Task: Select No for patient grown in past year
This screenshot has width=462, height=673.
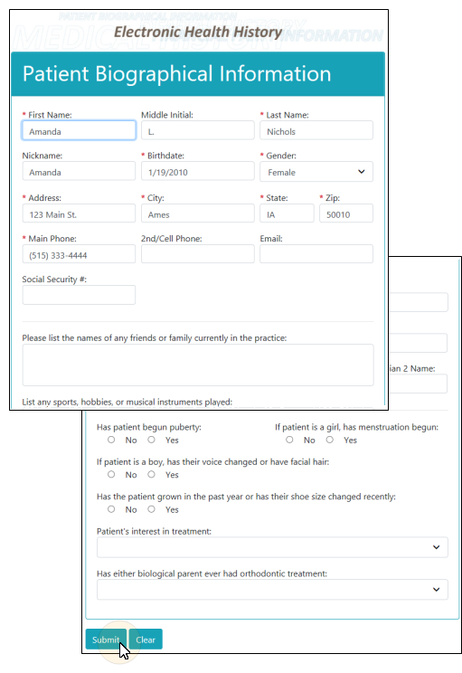Action: (x=111, y=509)
